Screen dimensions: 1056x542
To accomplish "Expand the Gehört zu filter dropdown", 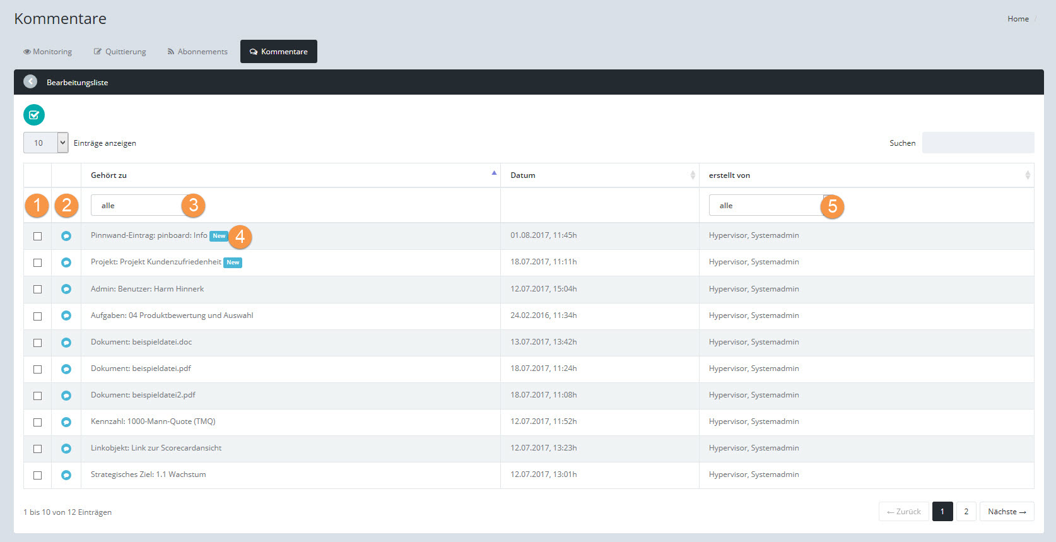I will click(139, 206).
